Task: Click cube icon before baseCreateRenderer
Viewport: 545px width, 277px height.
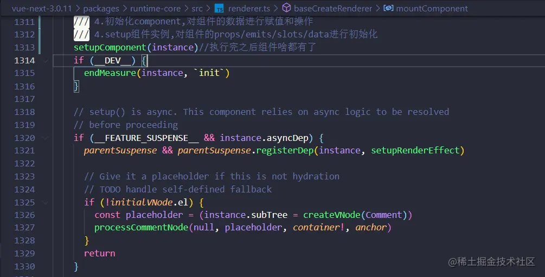Action: pyautogui.click(x=286, y=8)
